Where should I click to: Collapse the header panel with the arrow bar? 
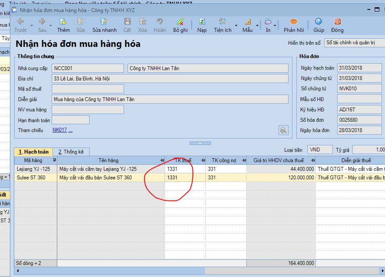coord(200,143)
